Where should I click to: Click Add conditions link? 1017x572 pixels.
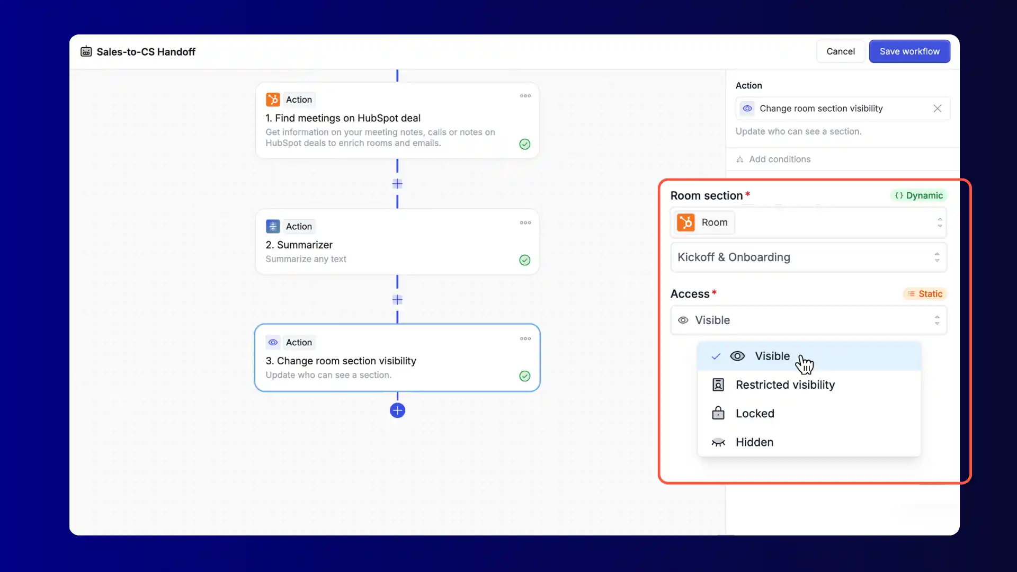pos(779,159)
